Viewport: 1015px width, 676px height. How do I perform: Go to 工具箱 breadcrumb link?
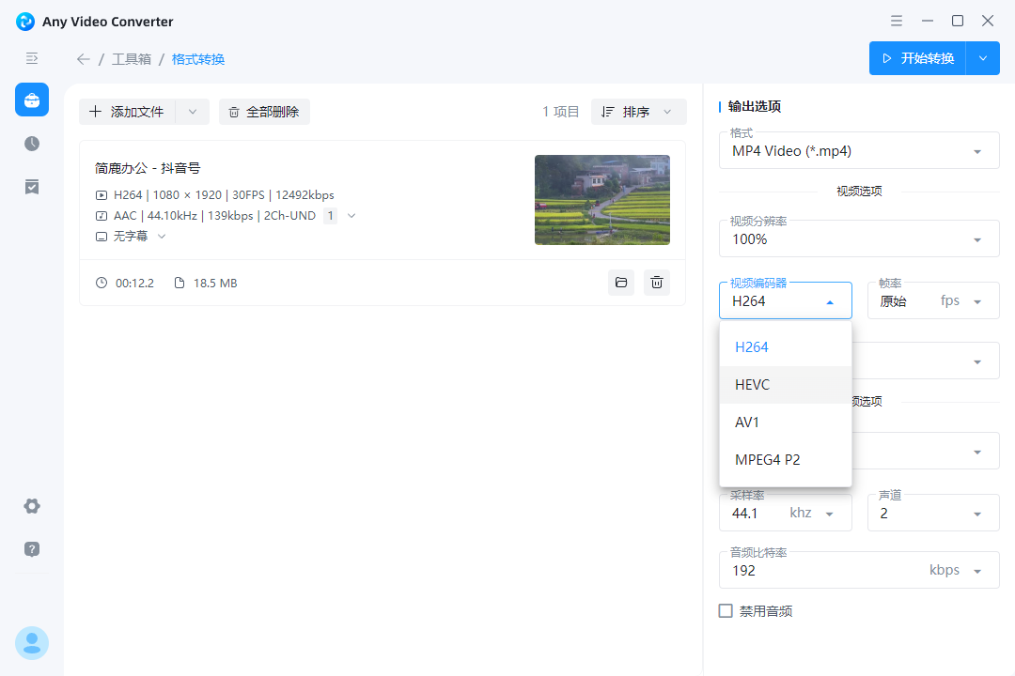tap(132, 59)
